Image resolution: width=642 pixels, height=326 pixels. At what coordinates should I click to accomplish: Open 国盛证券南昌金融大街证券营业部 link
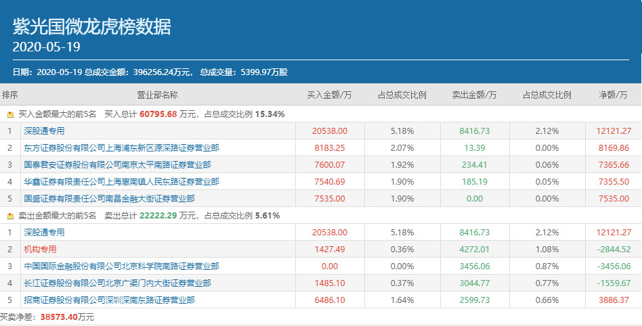pos(109,199)
